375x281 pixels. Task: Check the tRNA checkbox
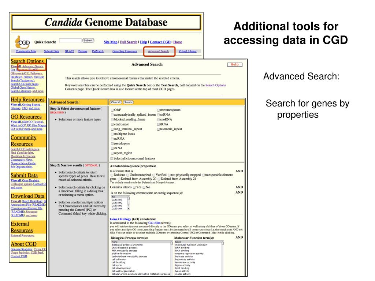[x=158, y=124]
